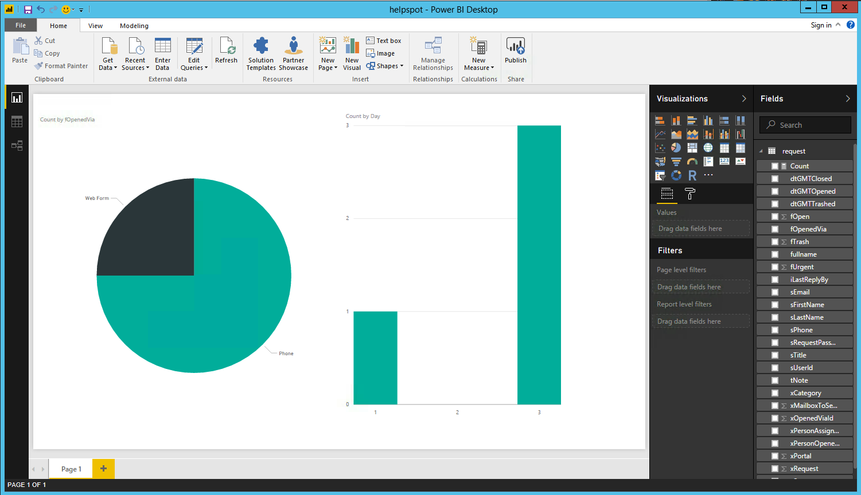
Task: Click the Refresh button
Action: click(x=227, y=50)
